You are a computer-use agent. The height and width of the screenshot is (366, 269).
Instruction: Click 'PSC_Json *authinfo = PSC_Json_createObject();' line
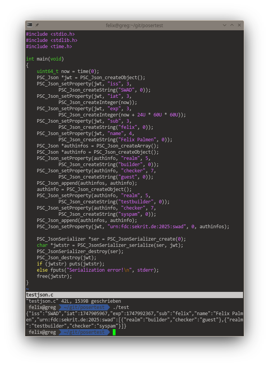click(98, 152)
